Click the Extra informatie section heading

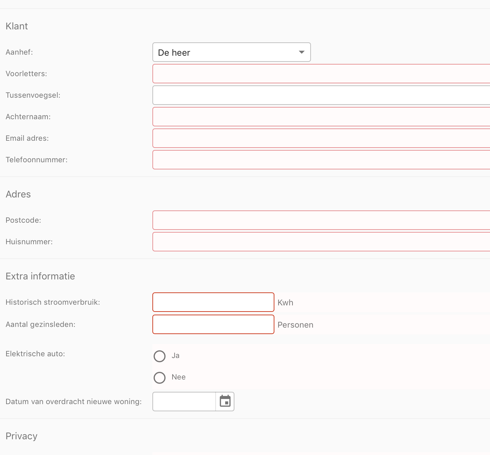tap(40, 276)
